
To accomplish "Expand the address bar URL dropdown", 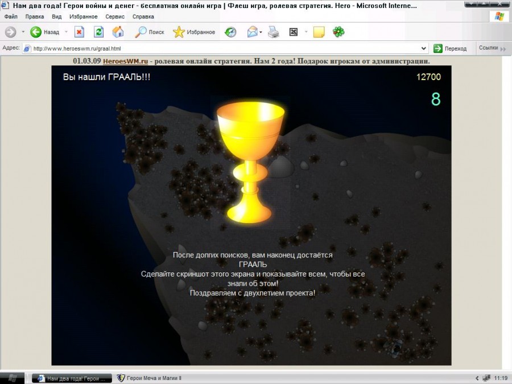I will [x=423, y=48].
